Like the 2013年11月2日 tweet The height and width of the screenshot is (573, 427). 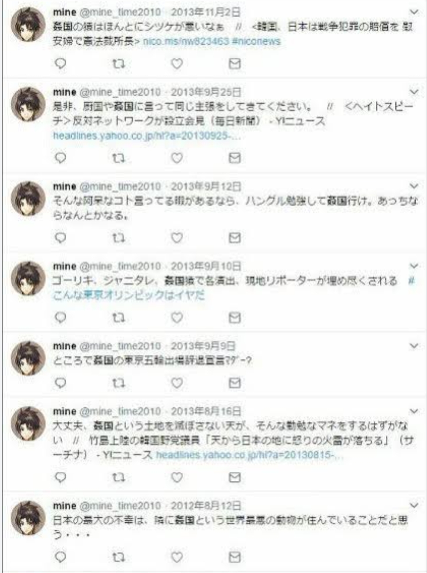(x=176, y=64)
